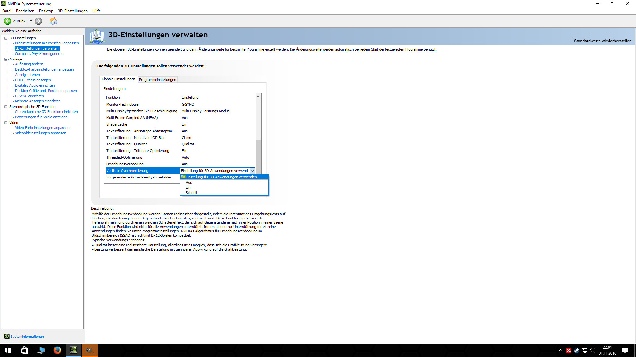Collapse the 3D-Einstellungen tree node

(x=6, y=38)
